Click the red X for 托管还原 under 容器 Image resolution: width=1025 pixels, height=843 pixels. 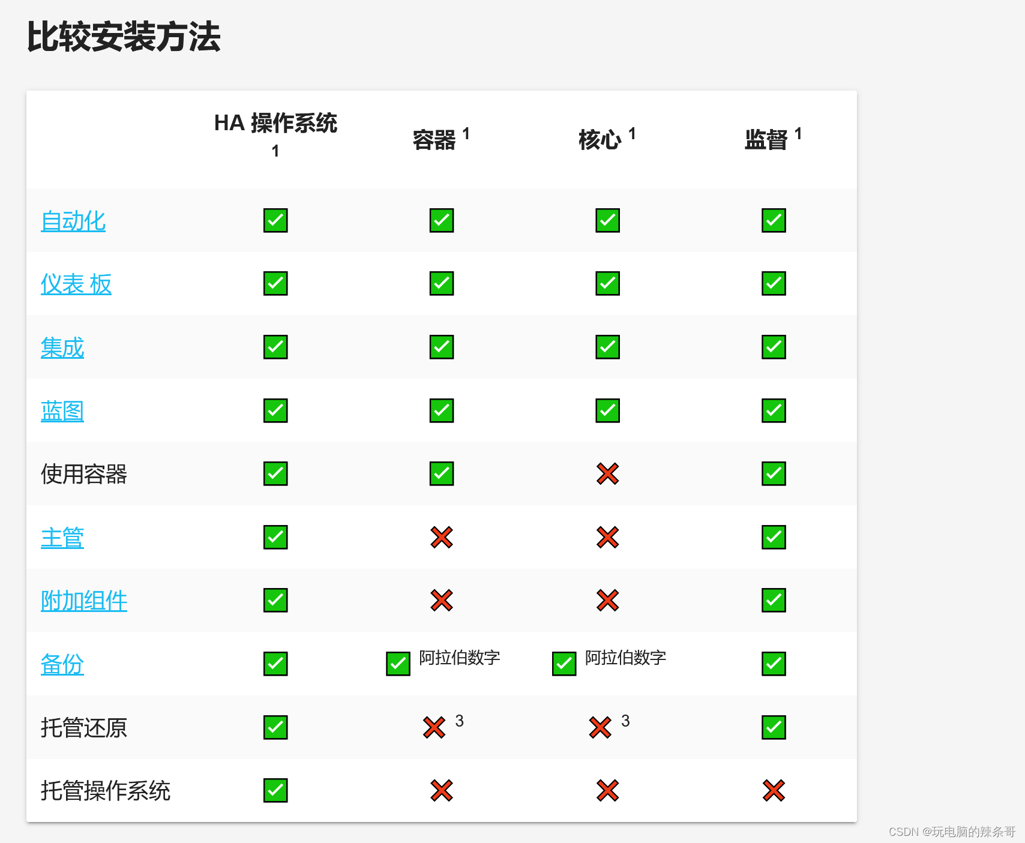tap(434, 727)
